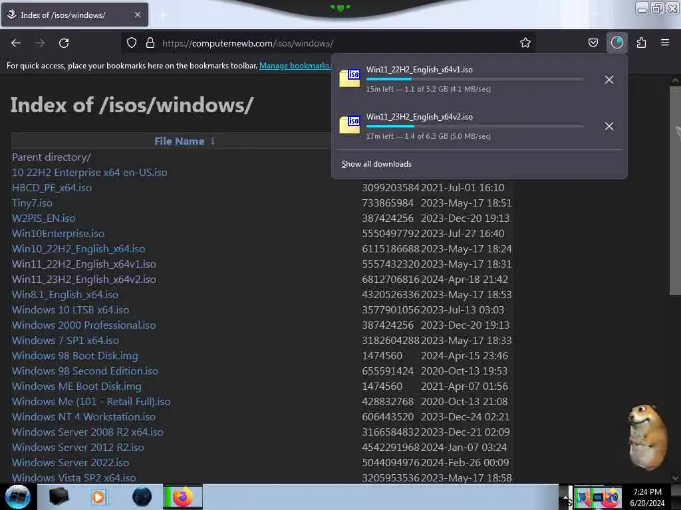Image resolution: width=681 pixels, height=510 pixels.
Task: Open the Windows Start menu
Action: 17,497
